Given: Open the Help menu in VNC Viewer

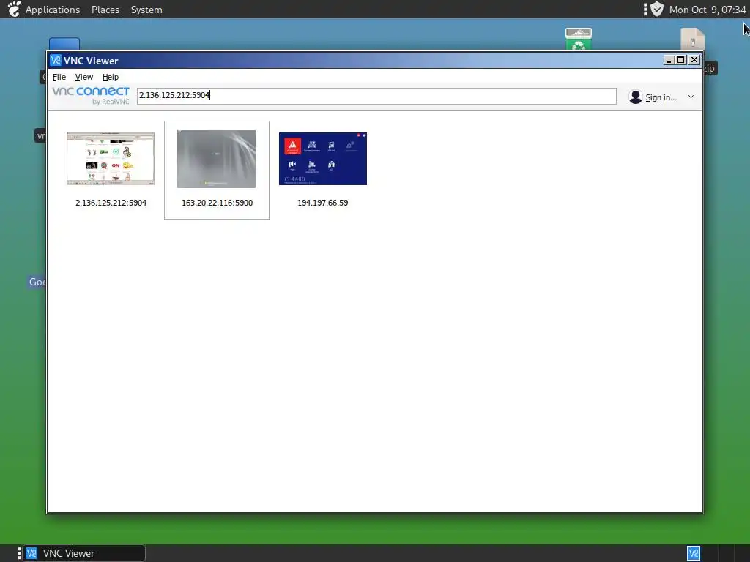Looking at the screenshot, I should click(111, 77).
